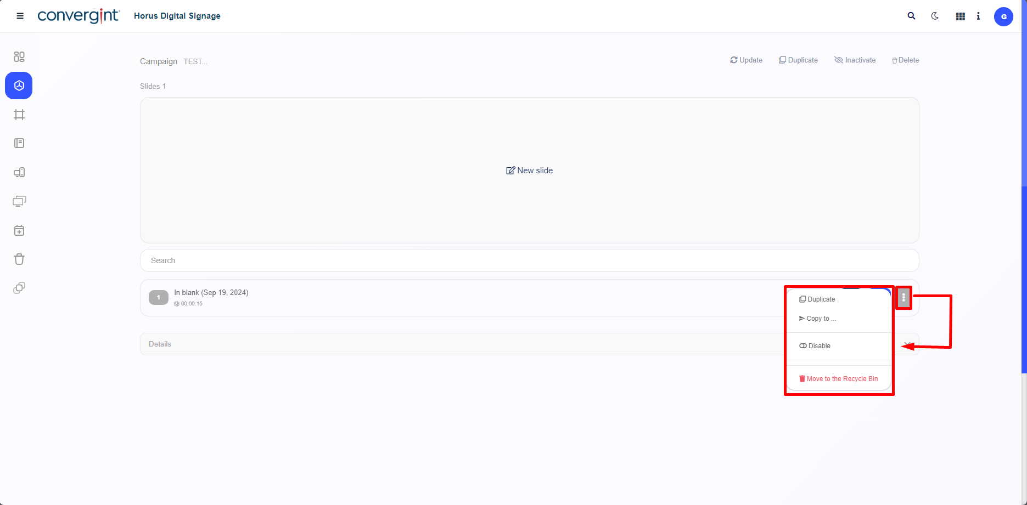Open the recycle bin sidebar icon
Screen dimensions: 1027x505
point(19,259)
